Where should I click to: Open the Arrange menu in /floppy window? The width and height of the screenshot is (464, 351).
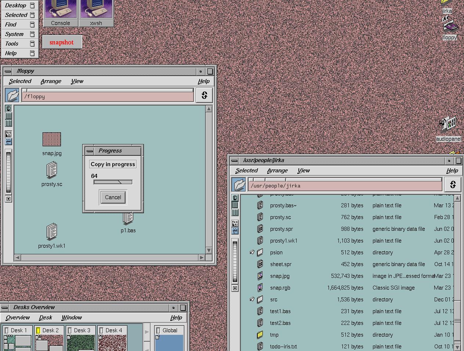[51, 81]
